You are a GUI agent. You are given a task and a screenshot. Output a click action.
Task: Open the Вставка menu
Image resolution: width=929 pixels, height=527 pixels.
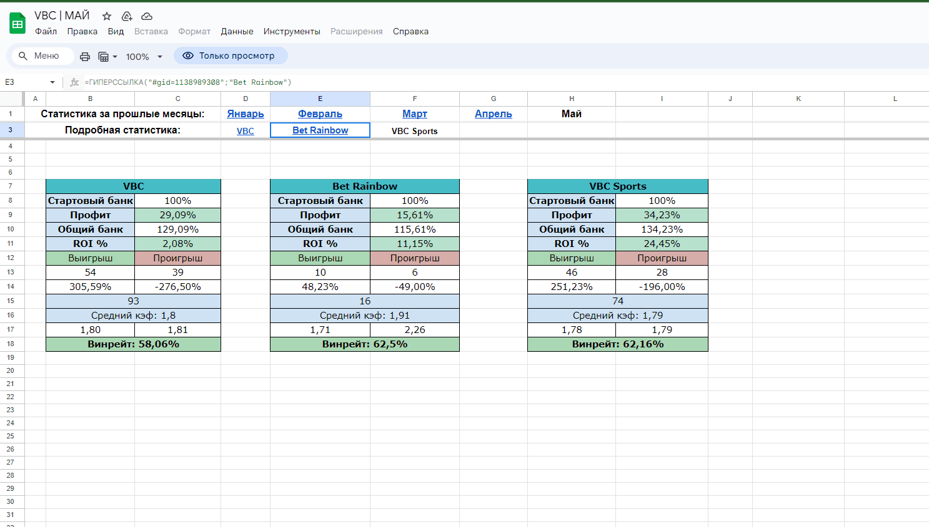(151, 31)
